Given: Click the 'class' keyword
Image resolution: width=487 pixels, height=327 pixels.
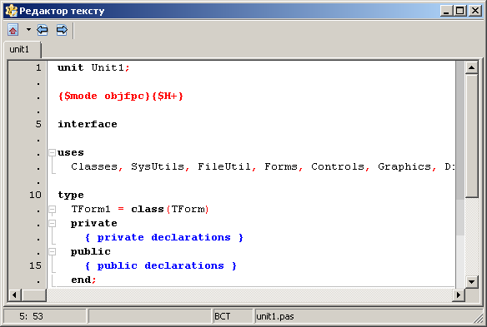Looking at the screenshot, I should [x=148, y=209].
